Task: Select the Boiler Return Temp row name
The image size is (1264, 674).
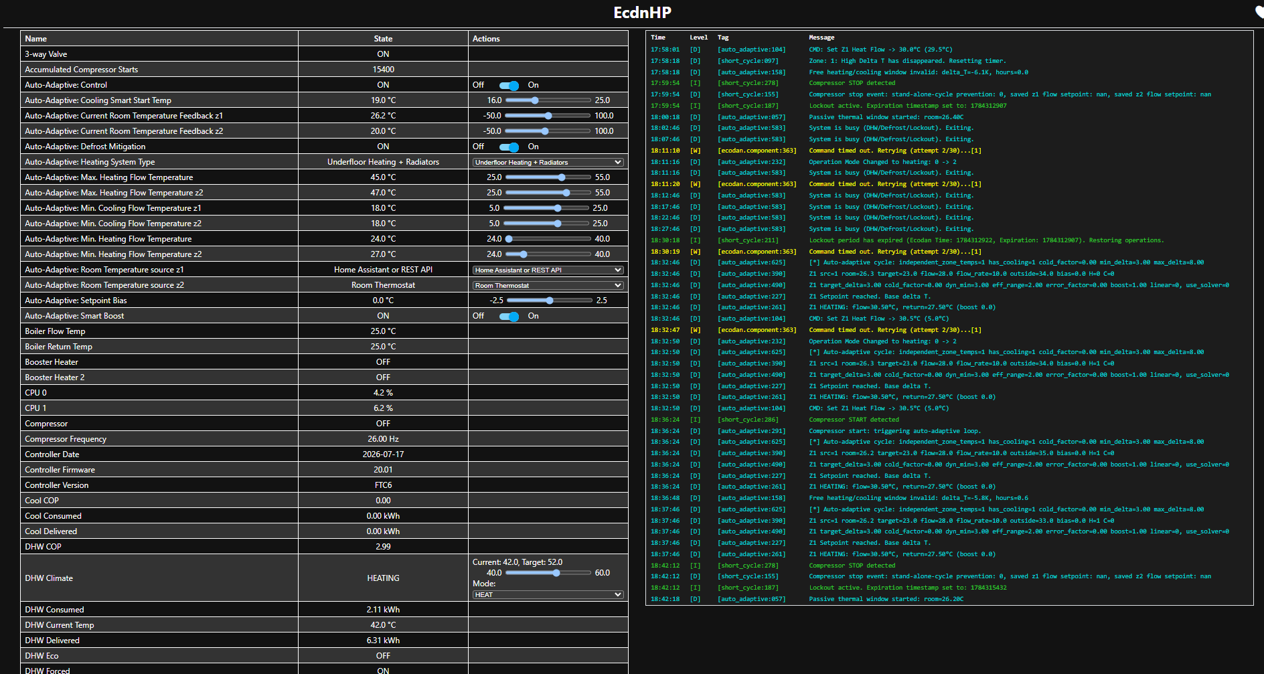Action: click(x=58, y=347)
